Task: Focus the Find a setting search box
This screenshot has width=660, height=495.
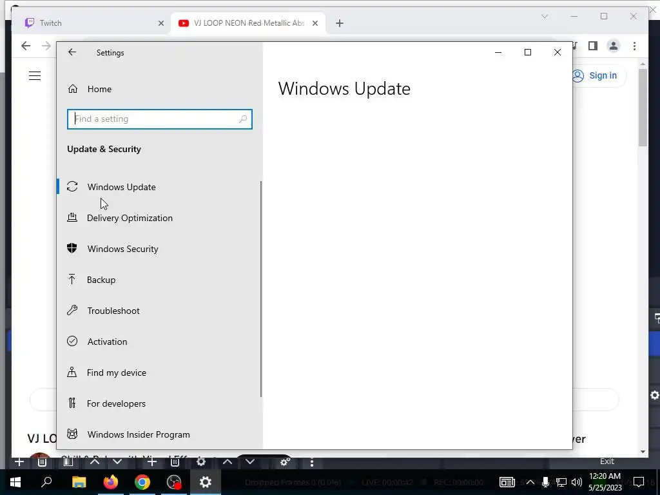Action: point(160,119)
